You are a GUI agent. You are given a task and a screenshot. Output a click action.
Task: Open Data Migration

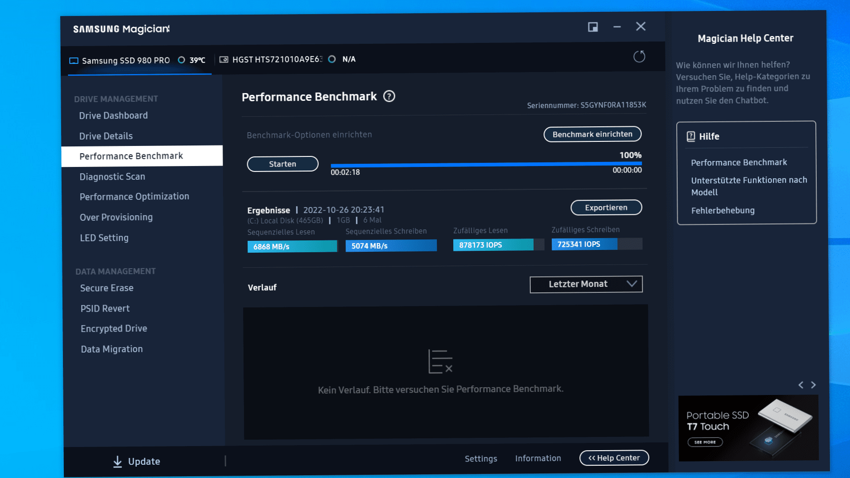[x=112, y=349]
